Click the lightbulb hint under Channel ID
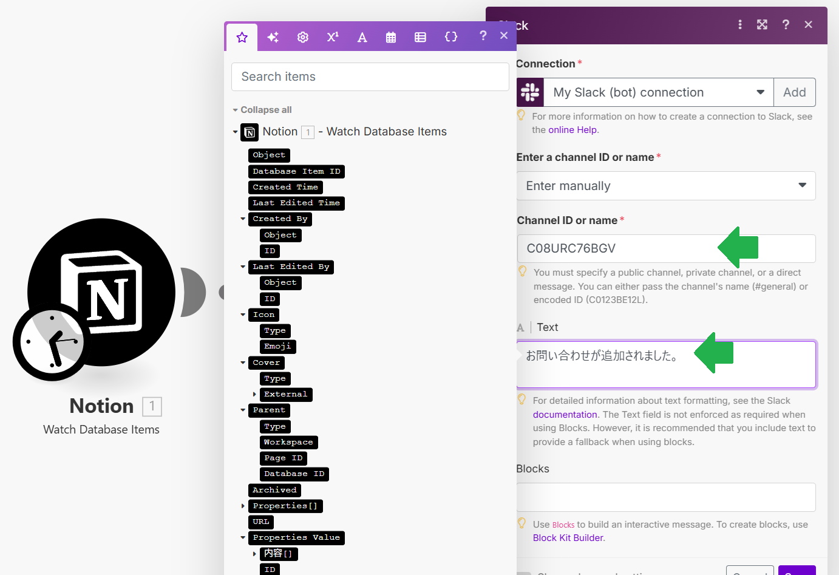The width and height of the screenshot is (839, 575). [x=522, y=271]
